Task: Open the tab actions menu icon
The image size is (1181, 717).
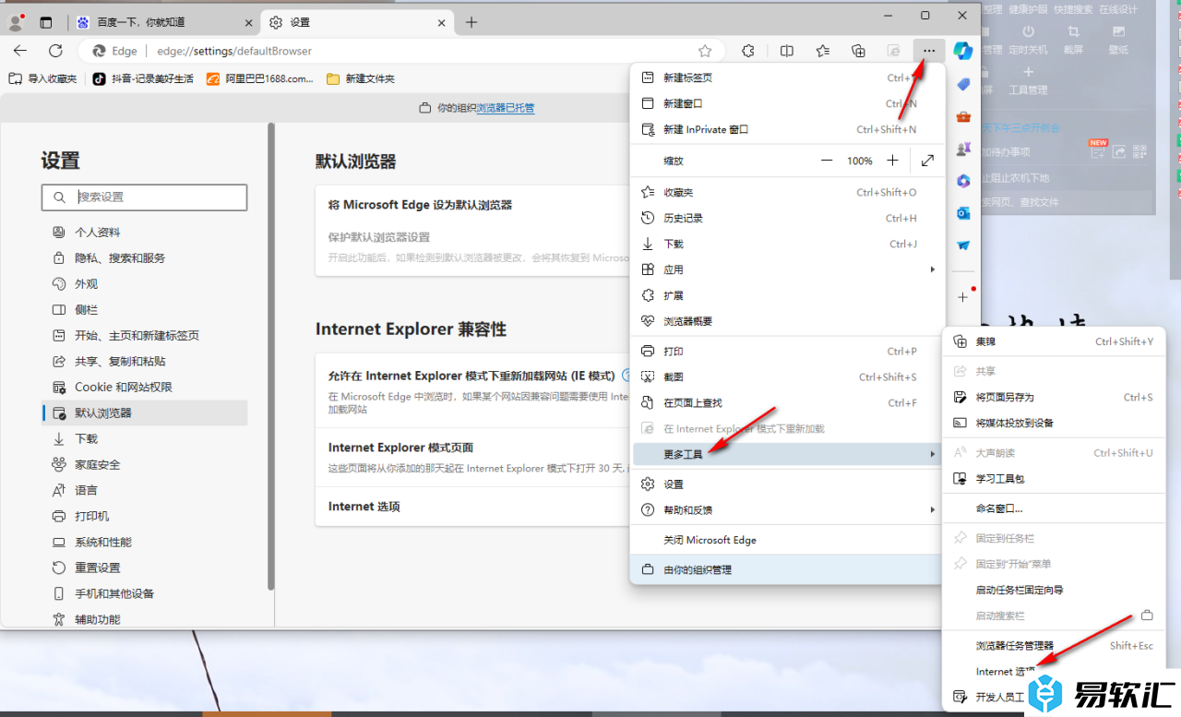Action: pyautogui.click(x=46, y=22)
